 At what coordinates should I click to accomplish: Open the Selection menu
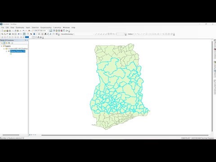tap(35, 27)
